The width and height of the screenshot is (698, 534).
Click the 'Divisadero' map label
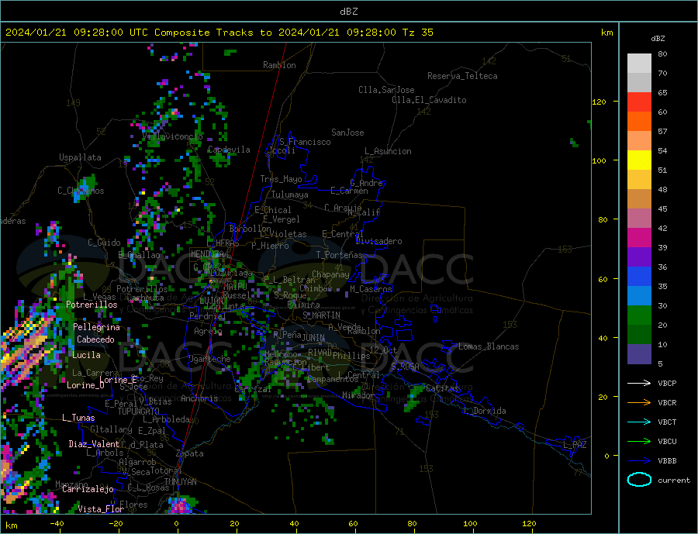click(x=378, y=241)
